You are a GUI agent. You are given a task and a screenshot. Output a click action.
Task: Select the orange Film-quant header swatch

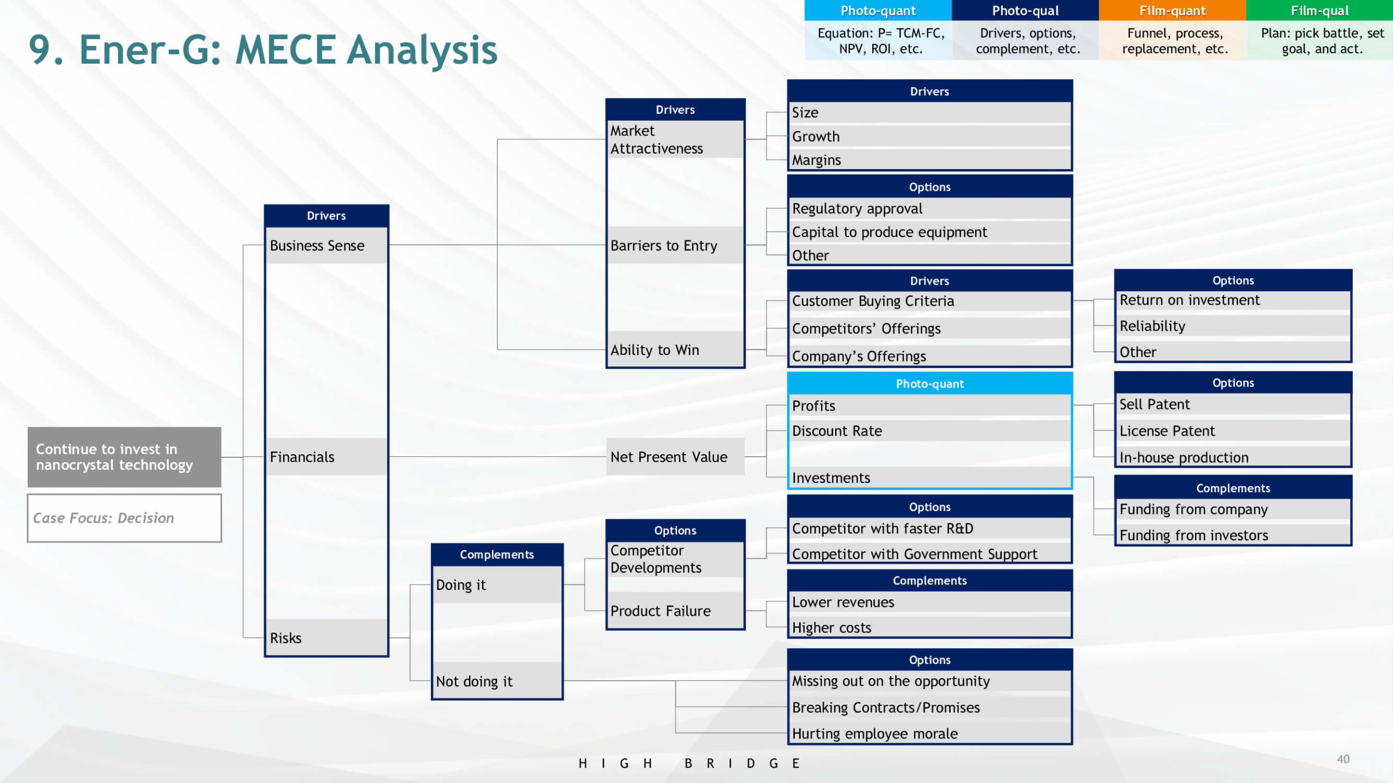point(1172,11)
